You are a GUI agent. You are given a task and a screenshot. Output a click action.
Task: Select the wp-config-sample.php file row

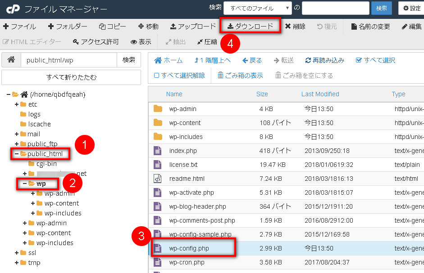[x=286, y=234]
